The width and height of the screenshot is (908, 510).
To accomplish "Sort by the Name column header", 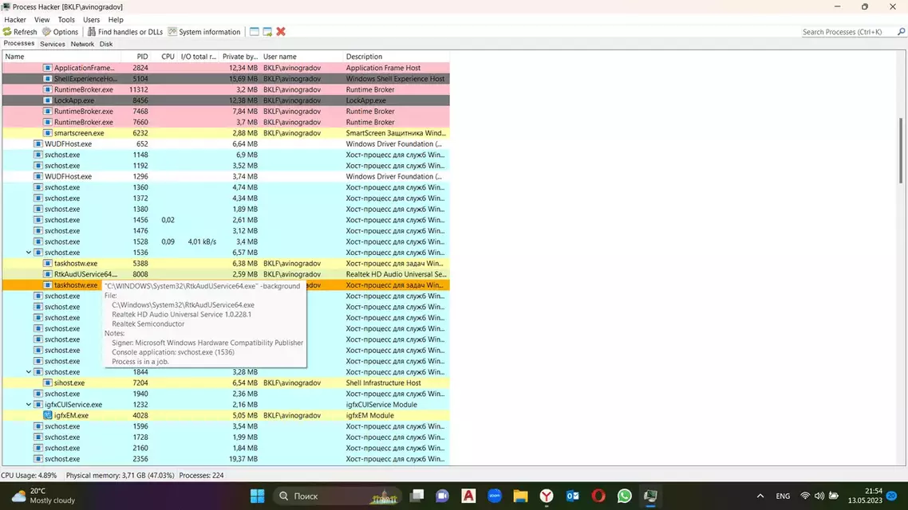I will tap(61, 57).
